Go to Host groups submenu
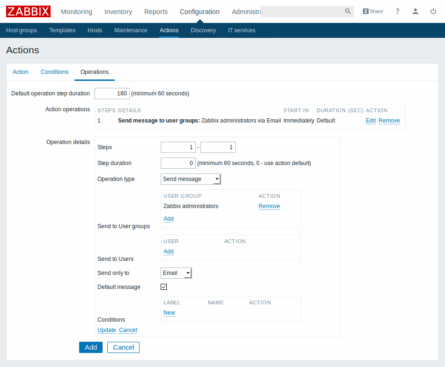The height and width of the screenshot is (367, 445). coord(22,30)
